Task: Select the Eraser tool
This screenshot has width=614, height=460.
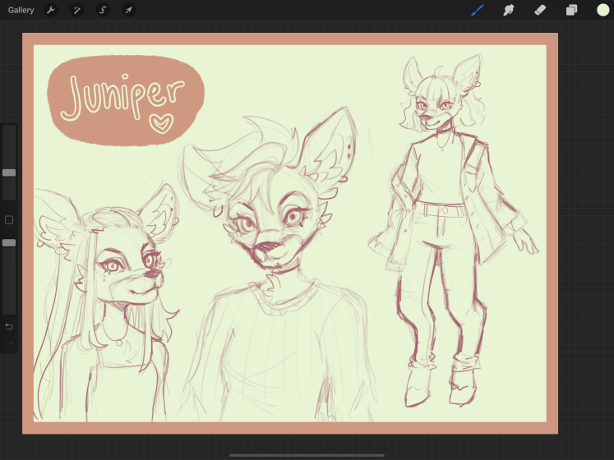Action: 540,10
